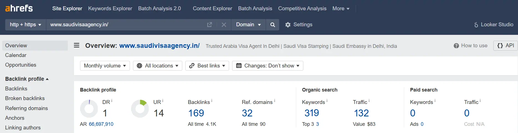Open the More menu

(x=341, y=9)
